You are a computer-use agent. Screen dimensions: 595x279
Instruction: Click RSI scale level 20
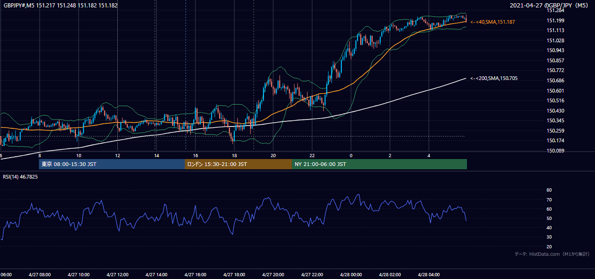pyautogui.click(x=549, y=246)
